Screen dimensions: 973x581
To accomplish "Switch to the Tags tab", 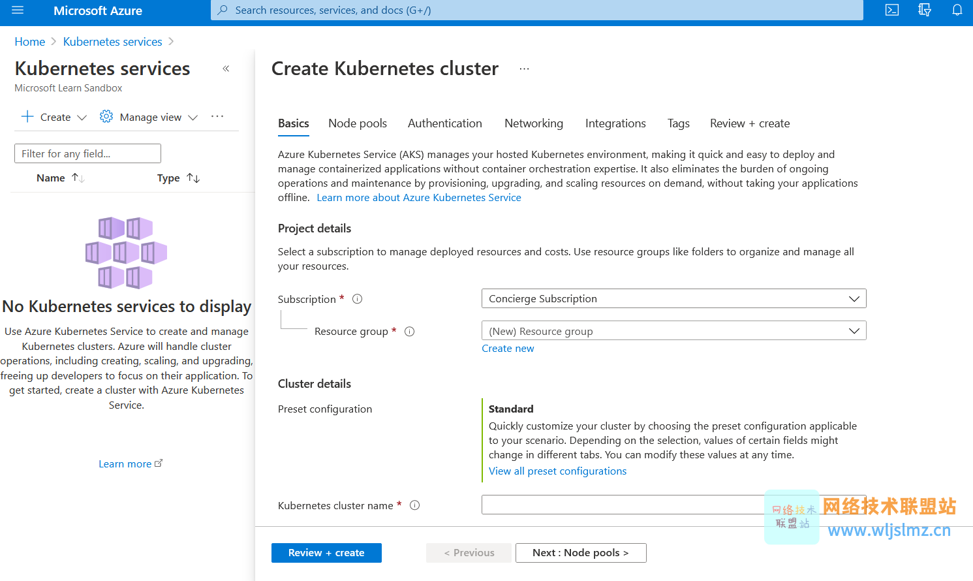I will (x=679, y=123).
